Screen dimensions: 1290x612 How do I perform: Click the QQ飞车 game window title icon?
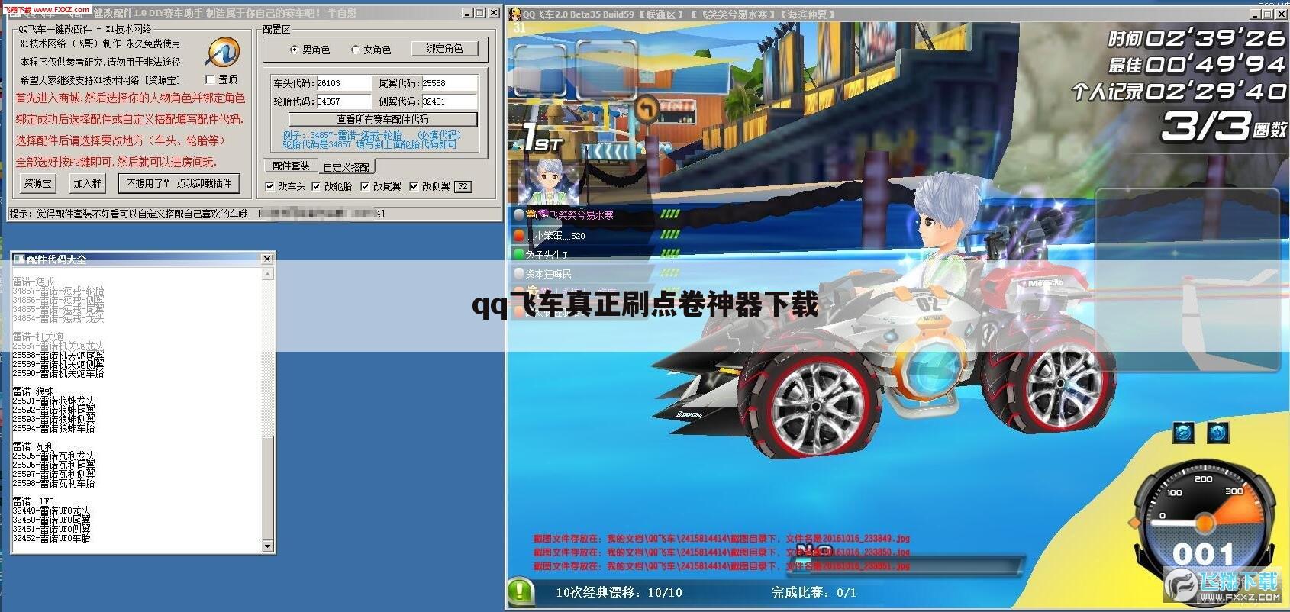[x=515, y=14]
